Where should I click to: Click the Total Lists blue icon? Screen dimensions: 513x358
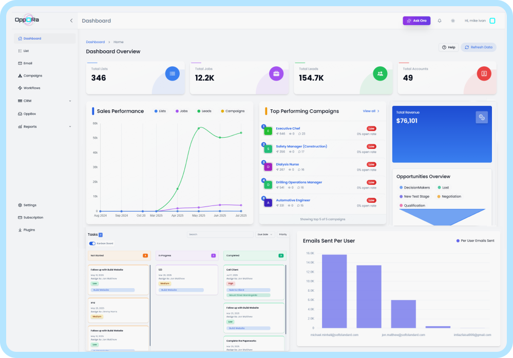click(x=173, y=73)
